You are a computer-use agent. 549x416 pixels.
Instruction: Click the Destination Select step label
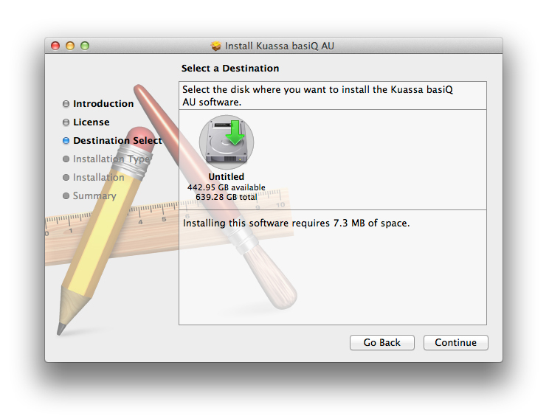pyautogui.click(x=117, y=141)
